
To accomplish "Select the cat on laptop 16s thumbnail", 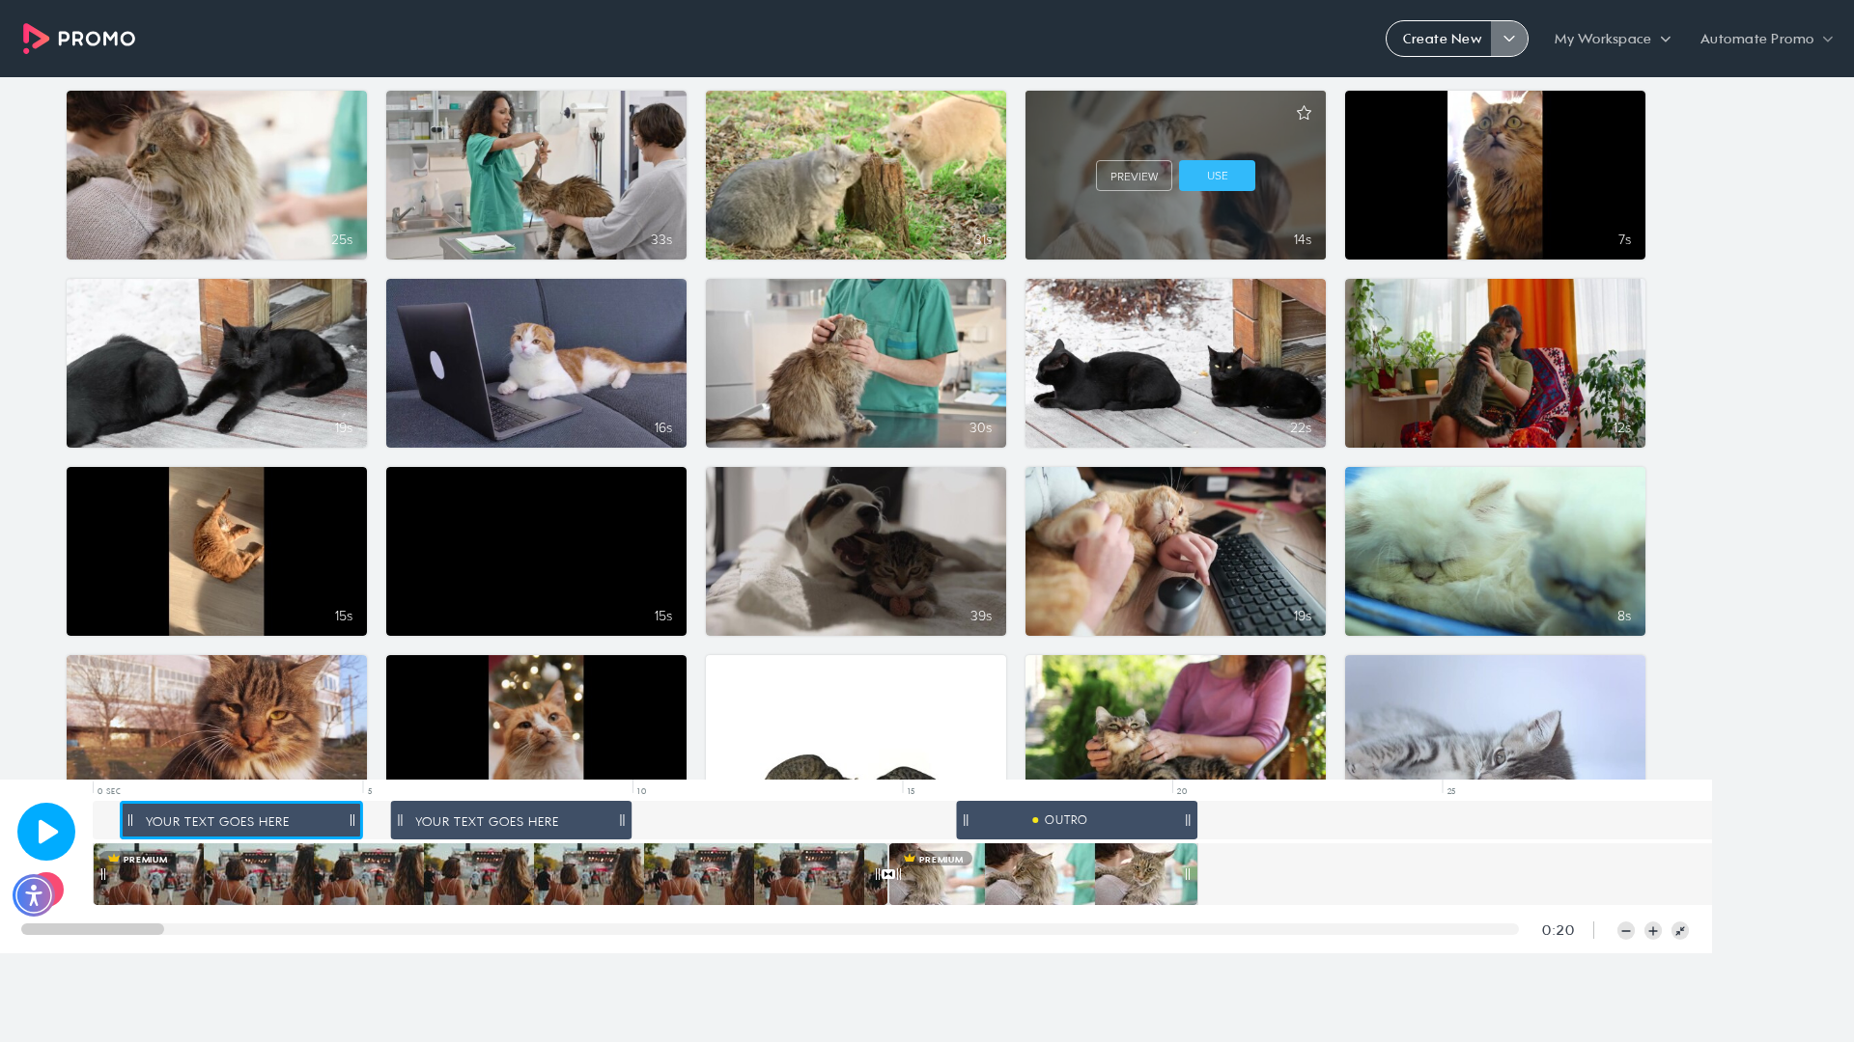I will tap(536, 363).
